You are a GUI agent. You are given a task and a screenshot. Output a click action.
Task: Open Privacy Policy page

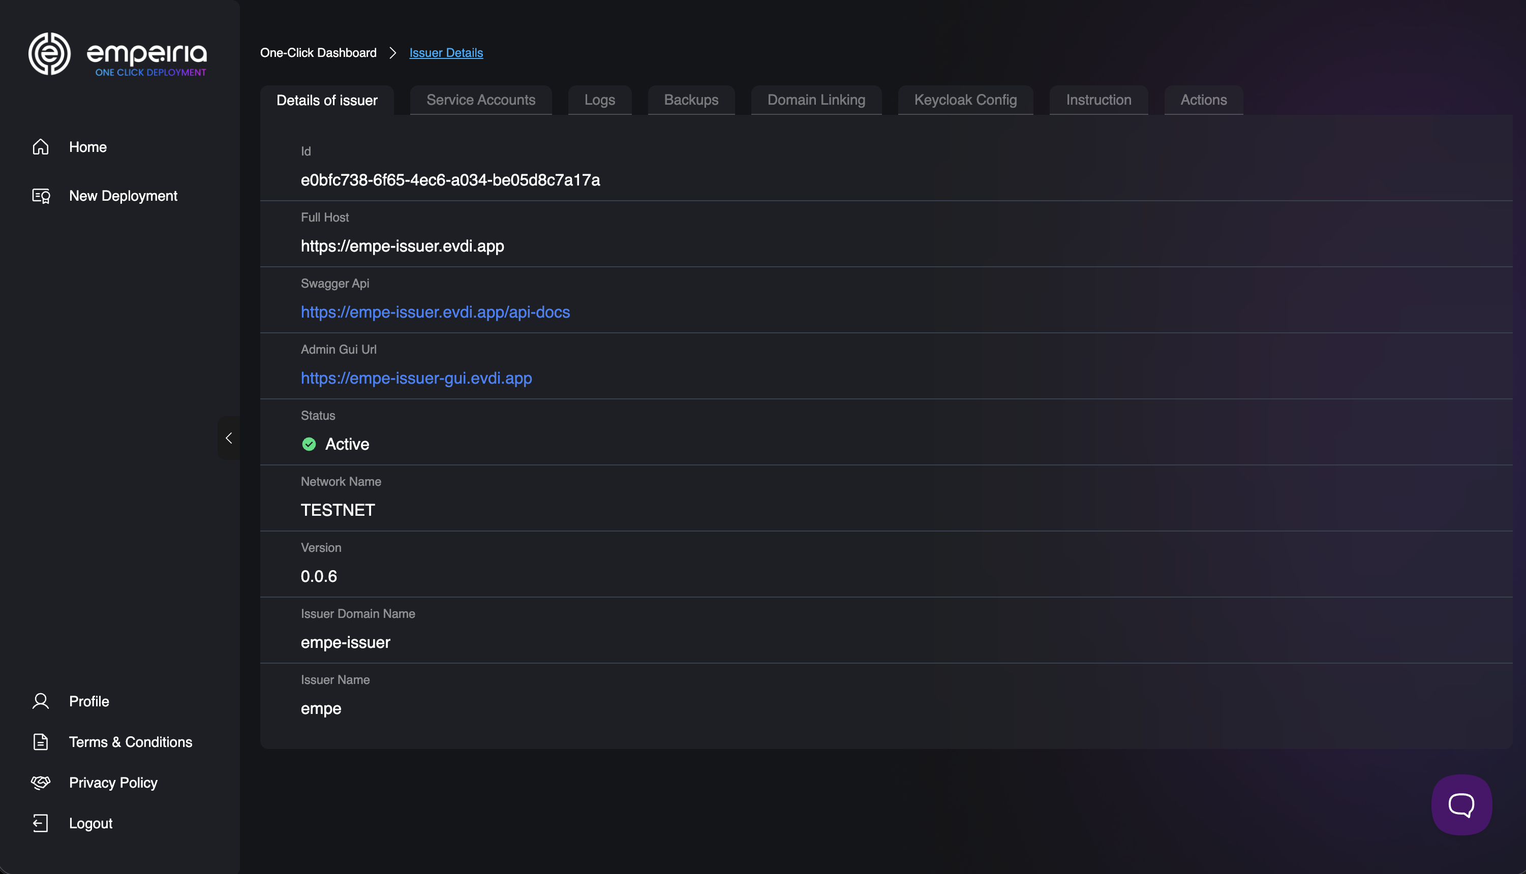(113, 783)
